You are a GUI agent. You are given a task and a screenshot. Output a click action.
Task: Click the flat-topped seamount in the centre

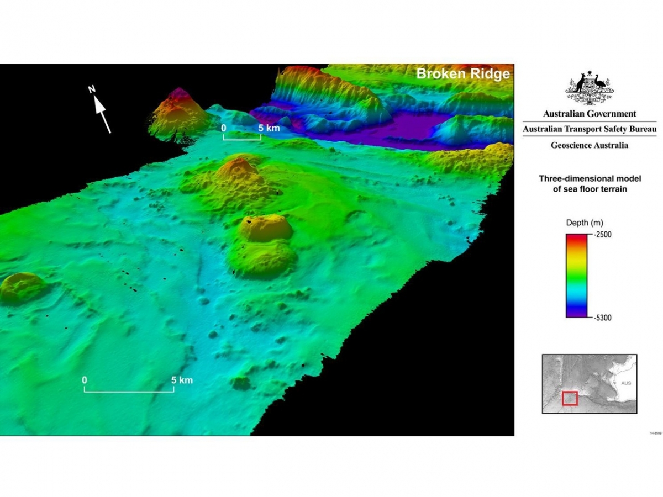266,228
